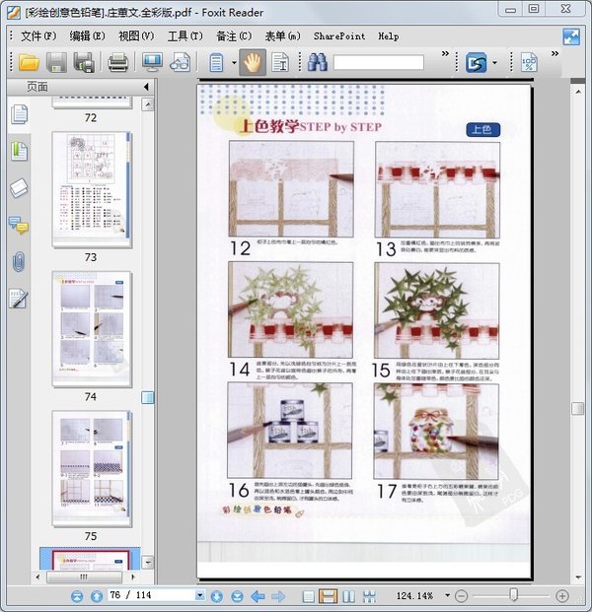Select page 73 thumbnail
592x612 pixels.
pos(92,189)
